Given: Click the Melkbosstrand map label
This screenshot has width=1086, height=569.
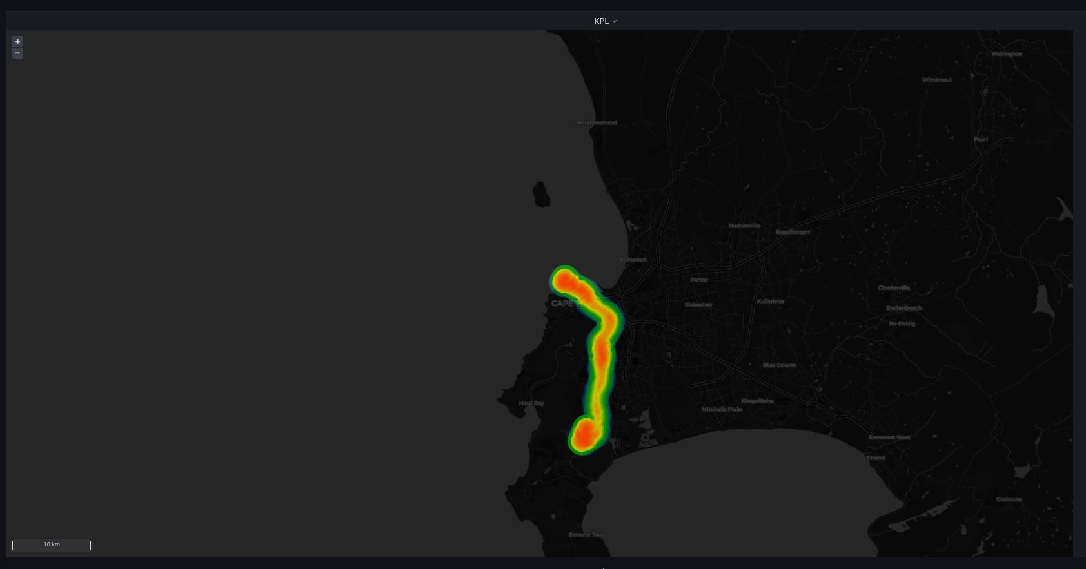Looking at the screenshot, I should [x=596, y=122].
